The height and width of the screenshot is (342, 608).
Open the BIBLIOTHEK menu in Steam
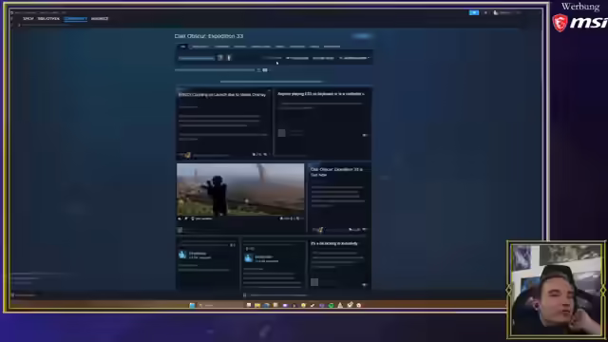point(48,19)
